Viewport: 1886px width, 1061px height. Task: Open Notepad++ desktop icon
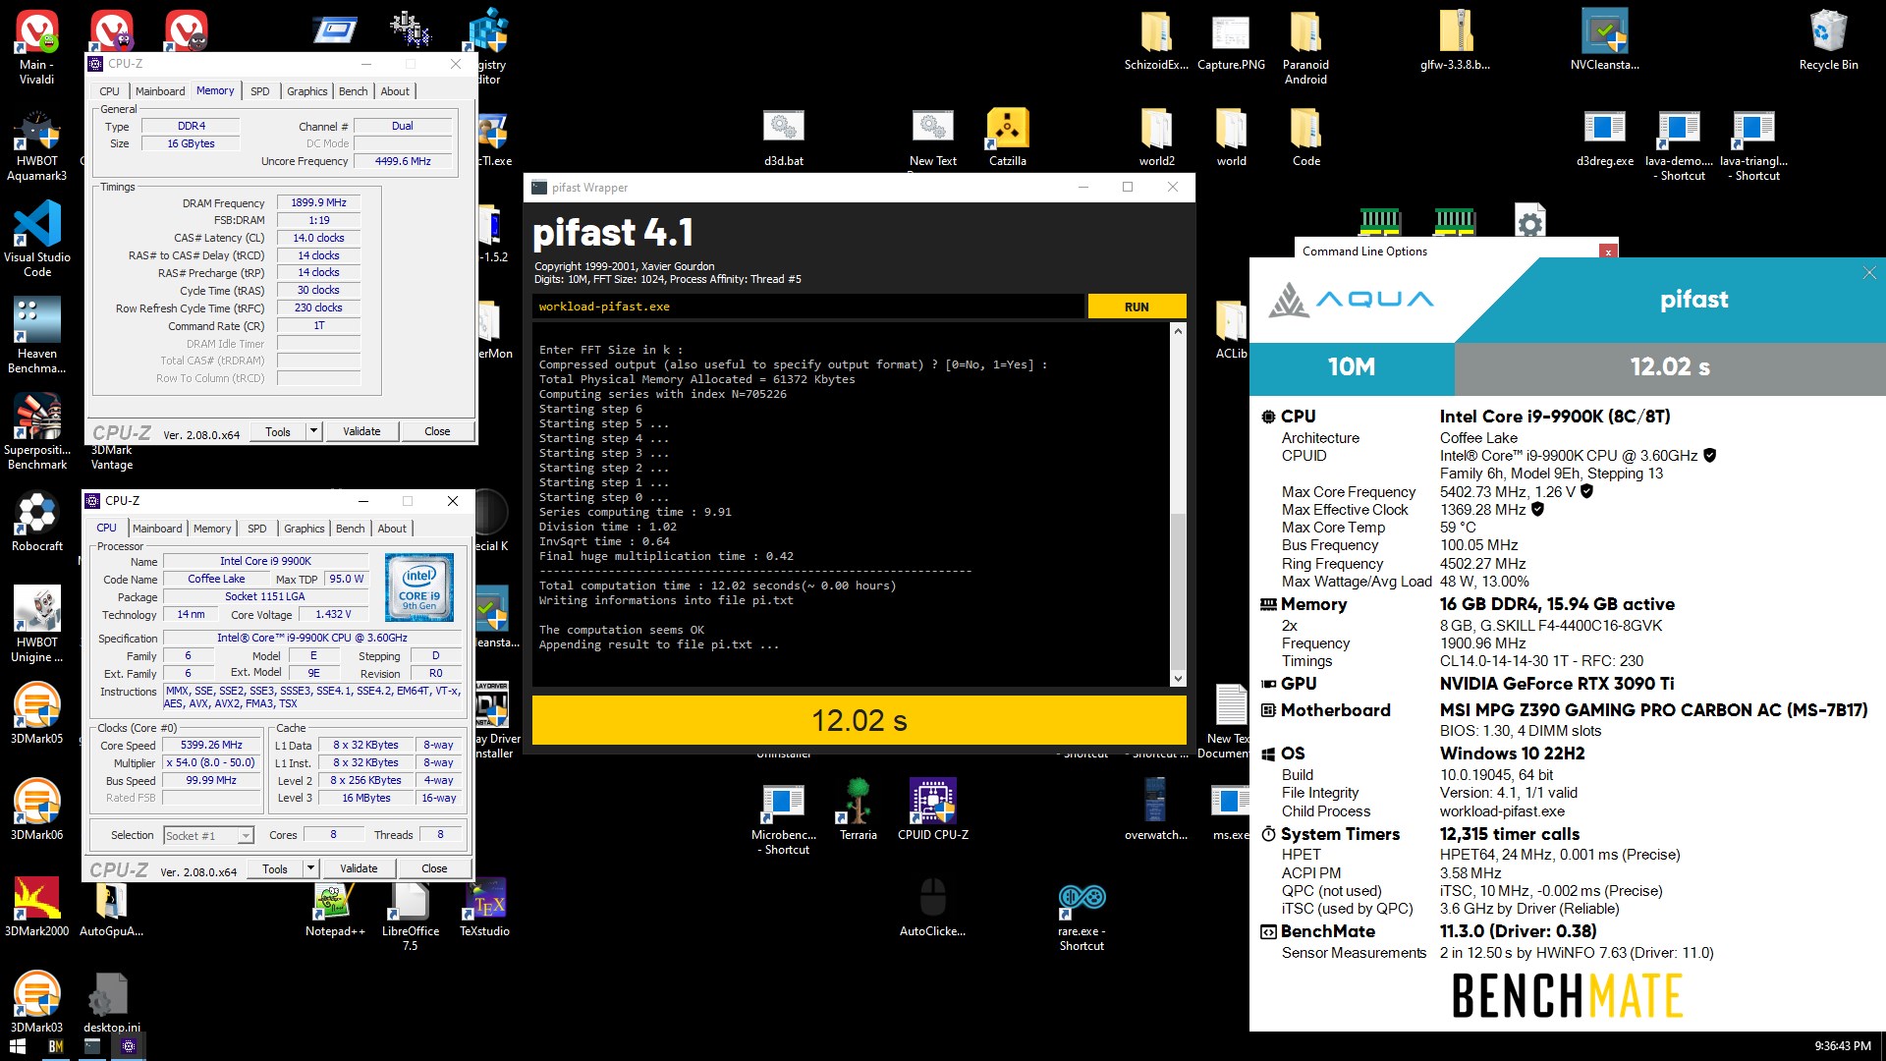point(335,906)
